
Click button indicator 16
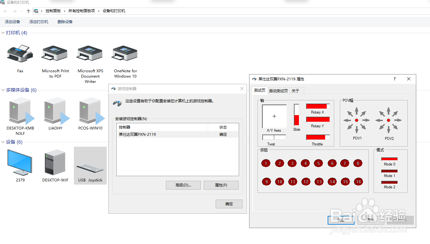pyautogui.click(x=358, y=181)
